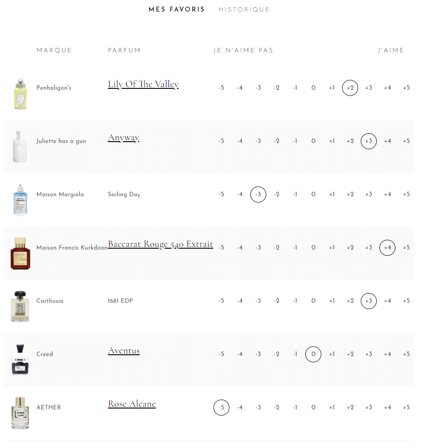Open the Lily Of The Valley link

143,84
